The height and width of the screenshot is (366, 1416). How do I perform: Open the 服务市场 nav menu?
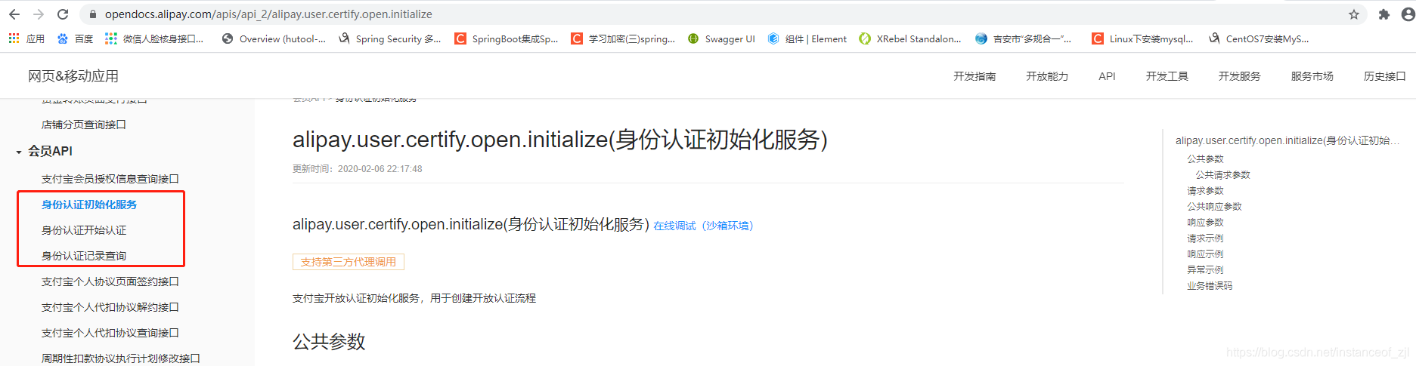pyautogui.click(x=1312, y=76)
